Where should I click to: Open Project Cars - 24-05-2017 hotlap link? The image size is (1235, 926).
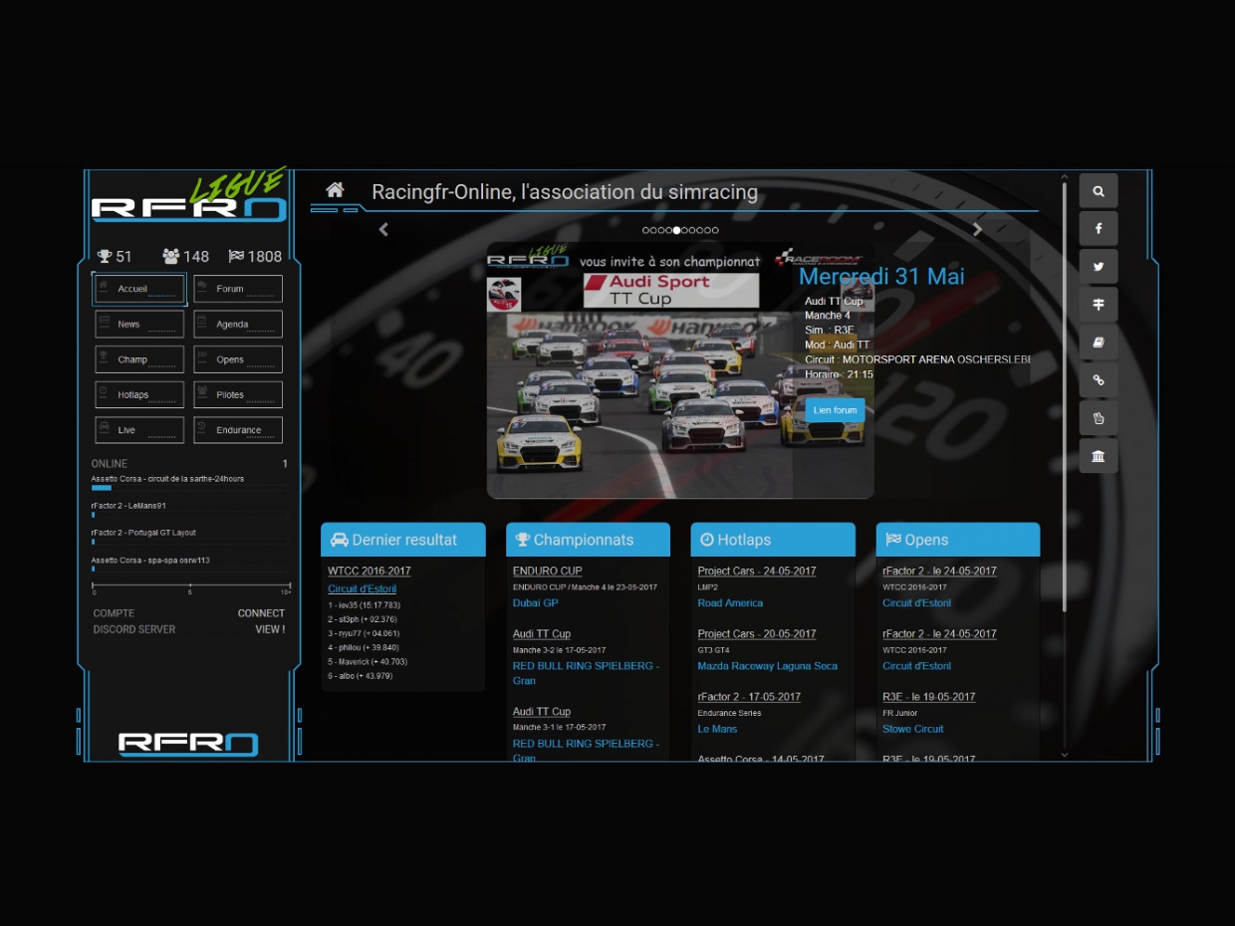pos(757,572)
